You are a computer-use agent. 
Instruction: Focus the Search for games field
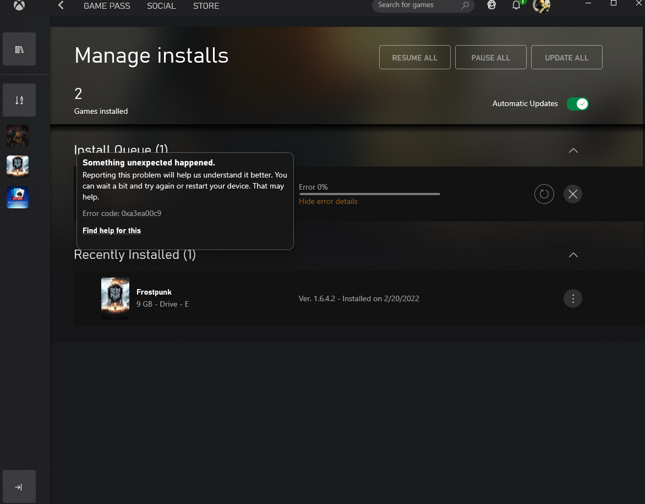(423, 5)
